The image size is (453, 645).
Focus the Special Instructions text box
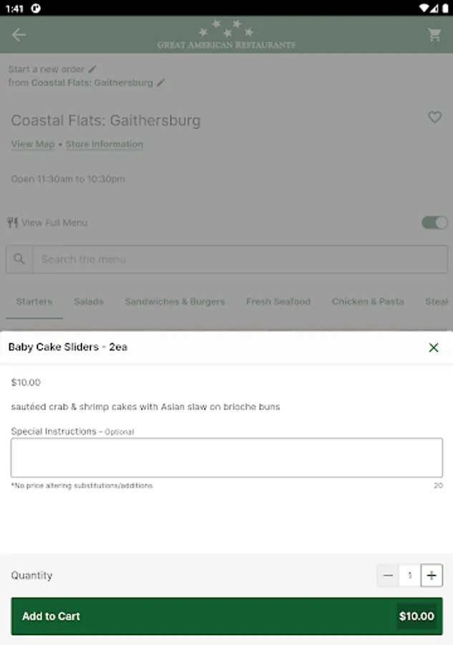(x=226, y=457)
